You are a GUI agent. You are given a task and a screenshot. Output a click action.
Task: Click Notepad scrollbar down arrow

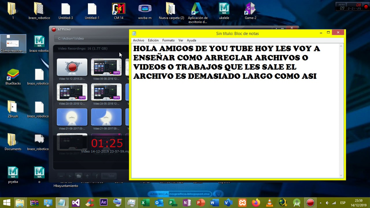[341, 175]
